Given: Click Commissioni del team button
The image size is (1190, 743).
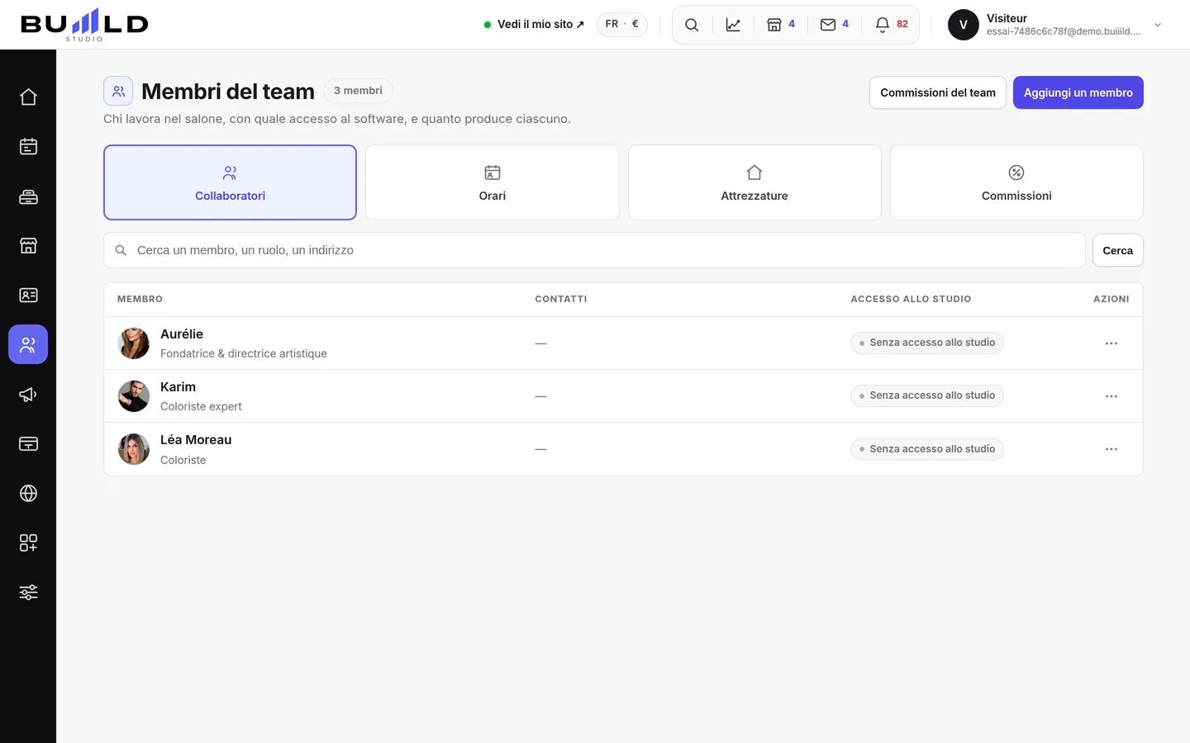Looking at the screenshot, I should pos(938,92).
